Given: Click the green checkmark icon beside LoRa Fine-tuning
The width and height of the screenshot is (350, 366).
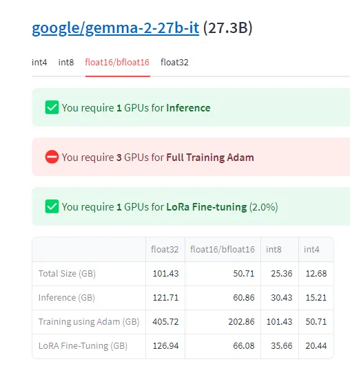Looking at the screenshot, I should 52,206.
